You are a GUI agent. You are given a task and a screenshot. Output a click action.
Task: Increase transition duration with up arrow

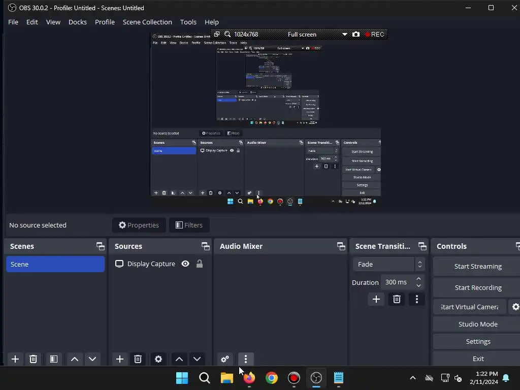pyautogui.click(x=418, y=279)
